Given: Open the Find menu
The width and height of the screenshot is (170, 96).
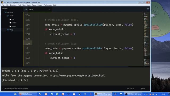Looking at the screenshot, I should point(19,5).
